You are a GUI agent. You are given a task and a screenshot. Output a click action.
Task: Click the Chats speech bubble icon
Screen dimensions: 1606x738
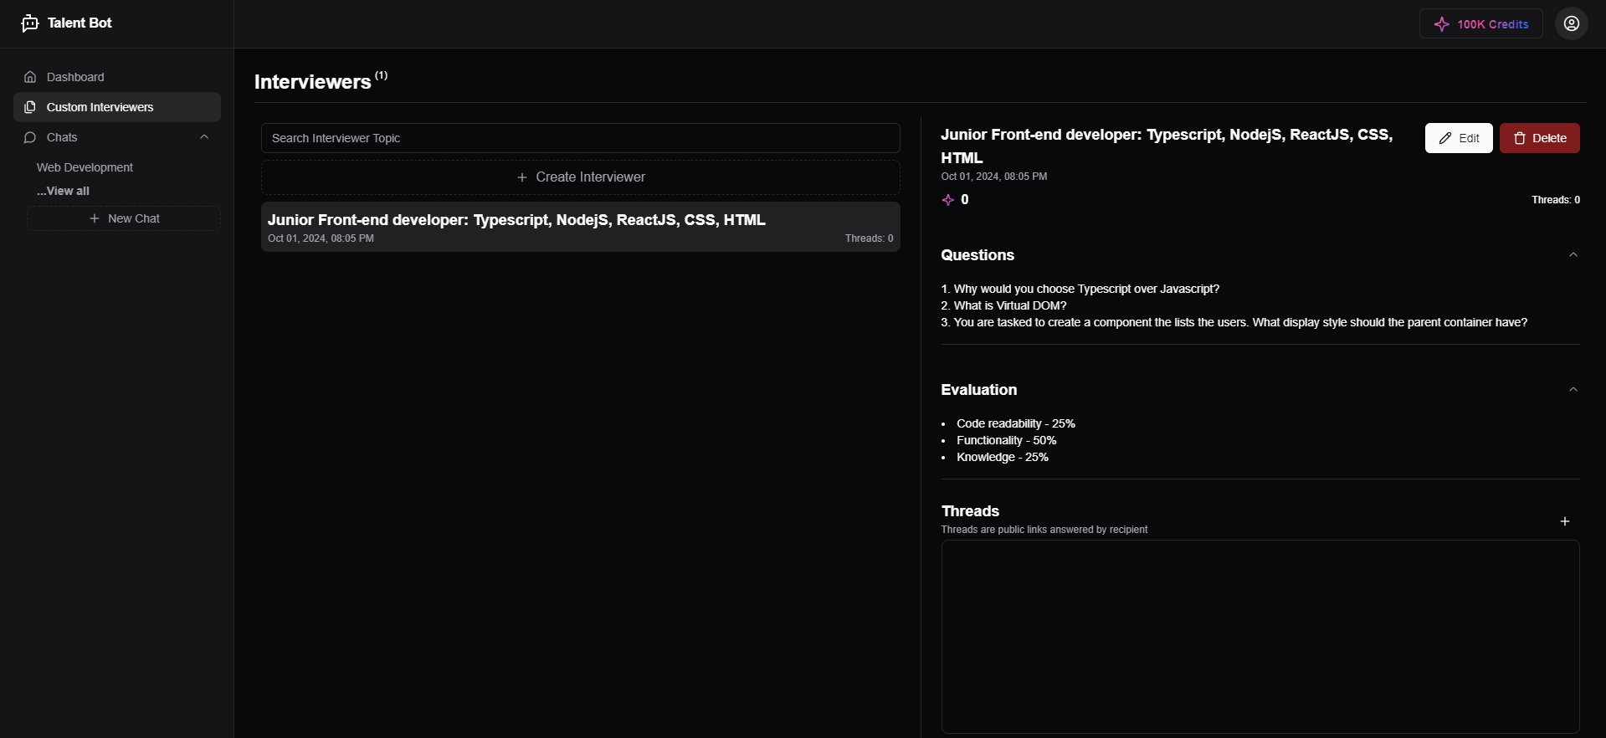tap(30, 137)
